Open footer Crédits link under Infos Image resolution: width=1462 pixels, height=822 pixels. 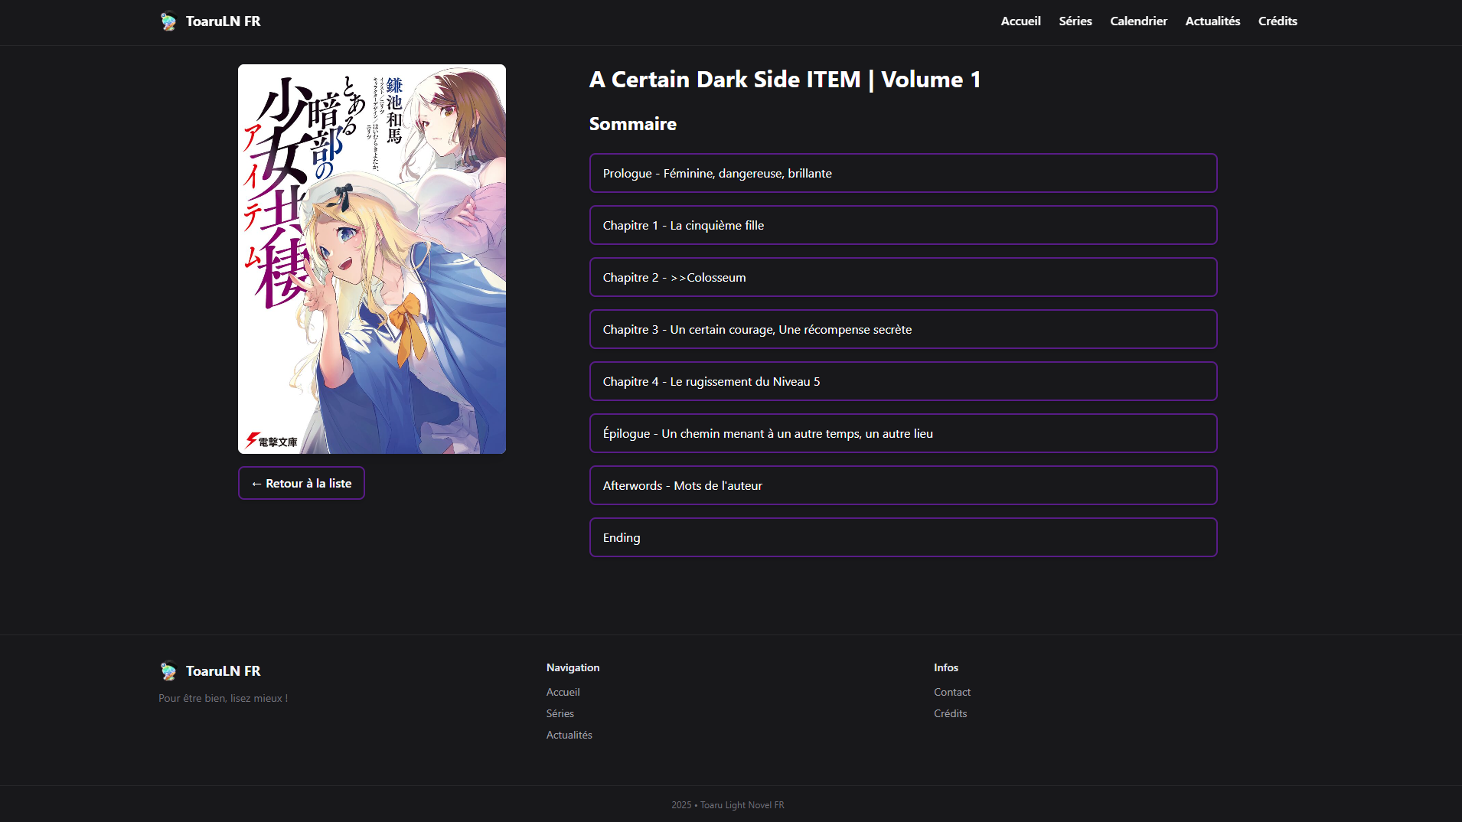point(950,713)
